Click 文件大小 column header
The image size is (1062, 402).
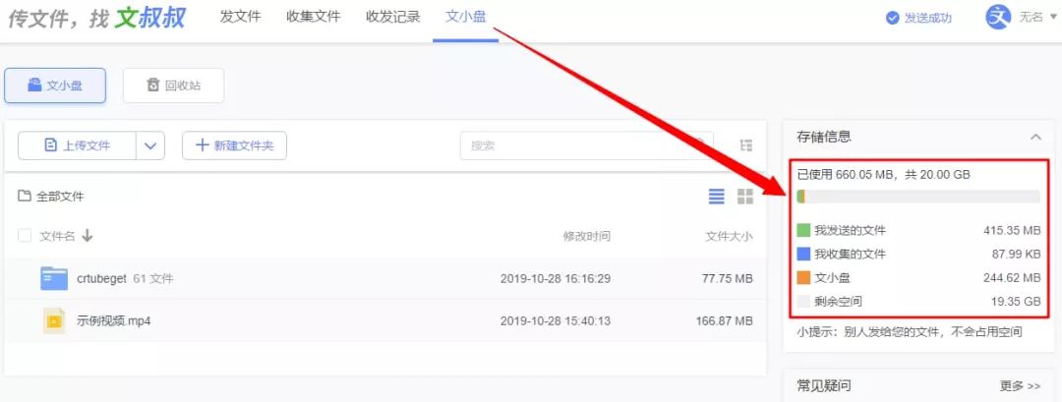729,236
